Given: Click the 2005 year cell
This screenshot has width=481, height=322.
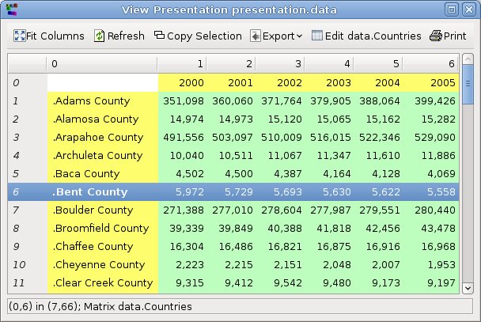Looking at the screenshot, I should pyautogui.click(x=430, y=82).
